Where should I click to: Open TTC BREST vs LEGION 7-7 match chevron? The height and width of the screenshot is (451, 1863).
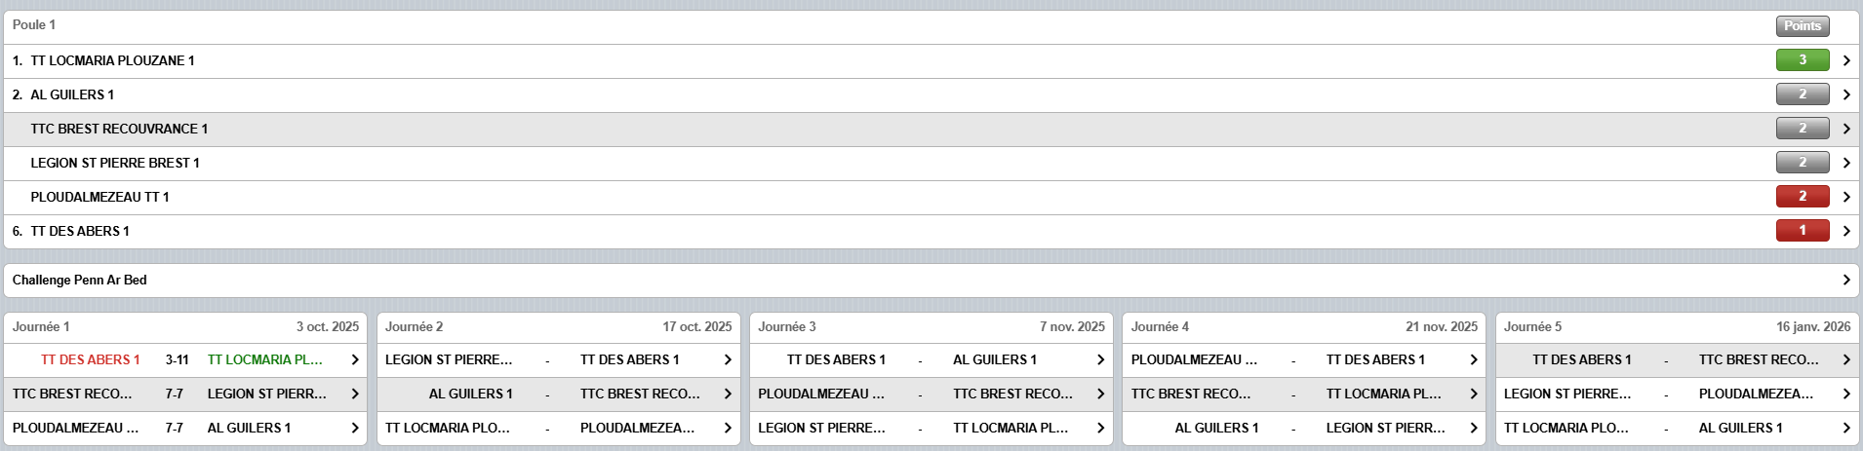(355, 395)
